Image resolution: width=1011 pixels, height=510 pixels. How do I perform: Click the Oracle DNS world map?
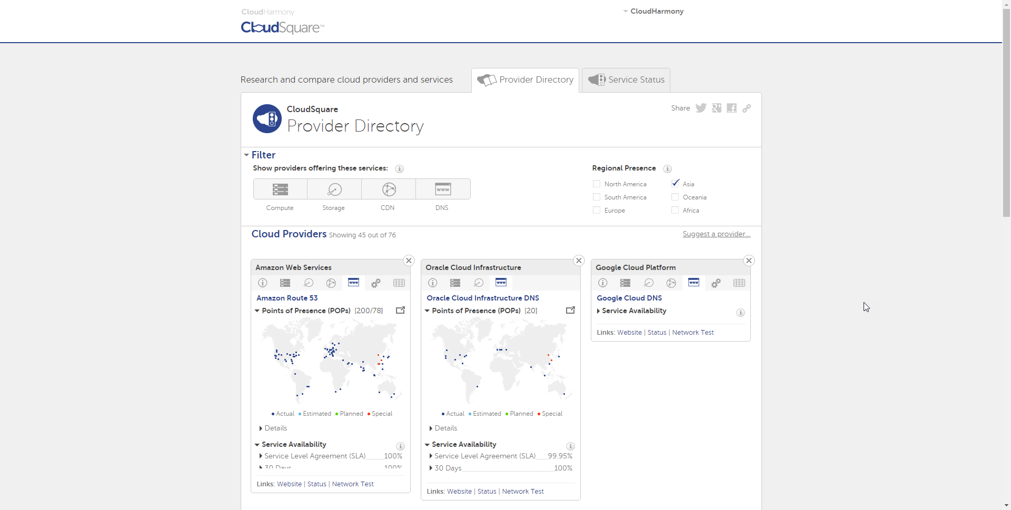tap(501, 361)
